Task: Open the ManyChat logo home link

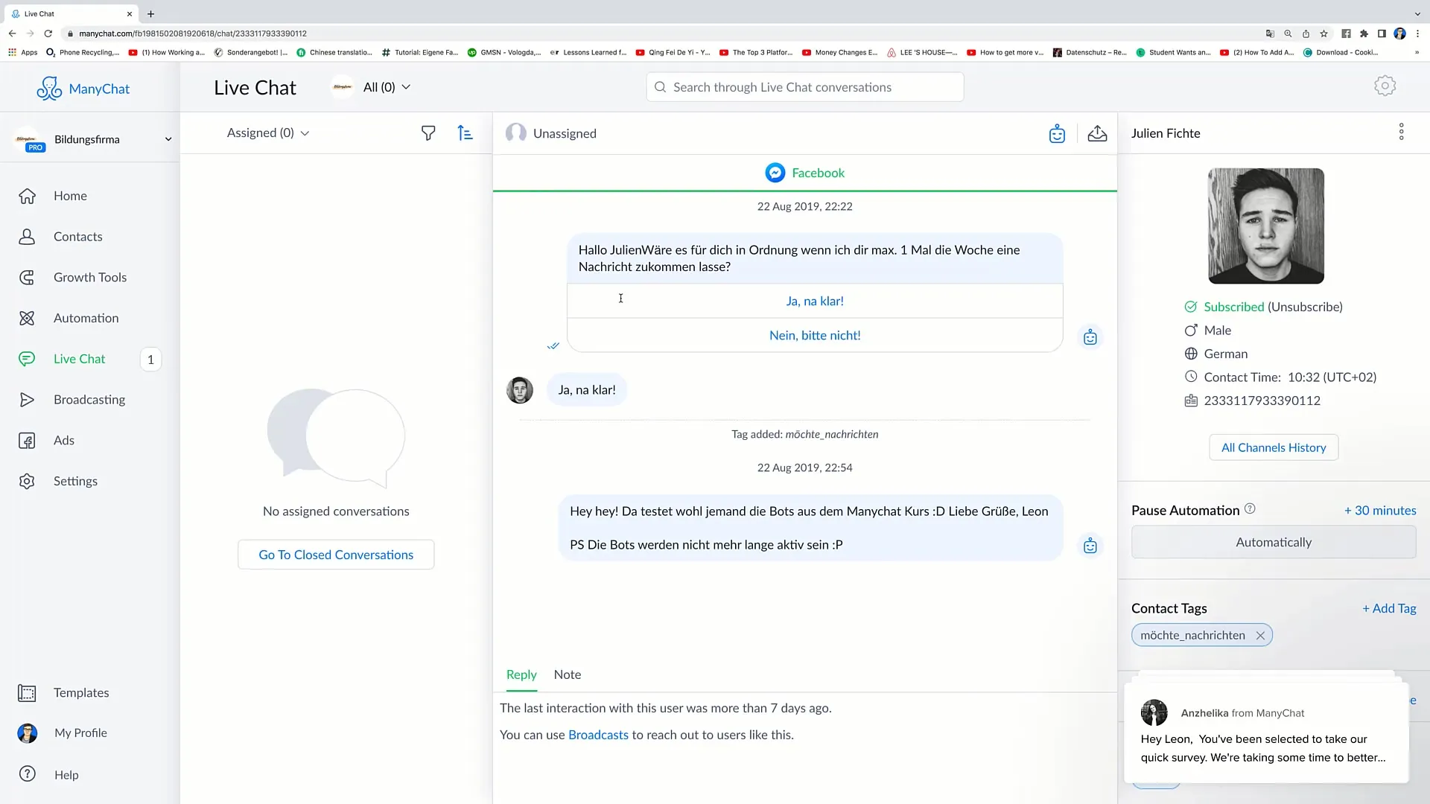Action: 83,89
